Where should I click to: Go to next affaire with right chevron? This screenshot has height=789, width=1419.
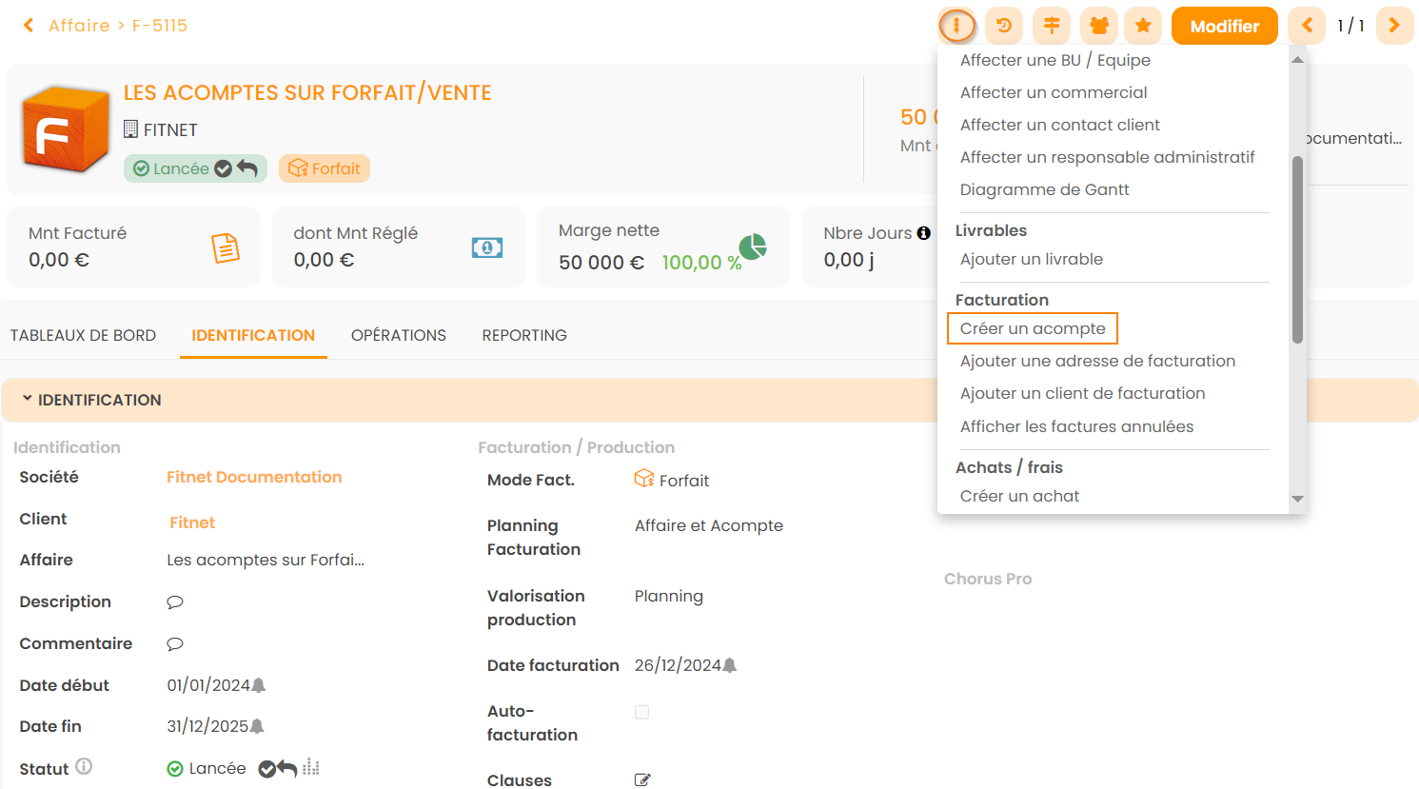pyautogui.click(x=1393, y=26)
